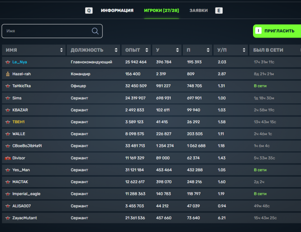Click the Q hotkey badge

coord(89,10)
